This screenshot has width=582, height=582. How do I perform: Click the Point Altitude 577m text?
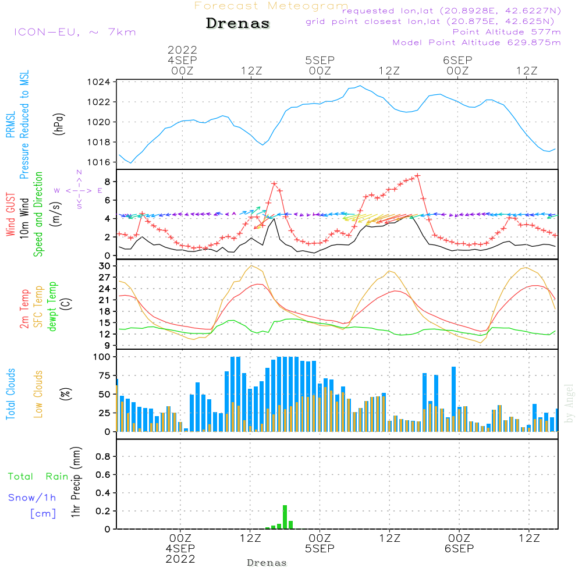[507, 32]
